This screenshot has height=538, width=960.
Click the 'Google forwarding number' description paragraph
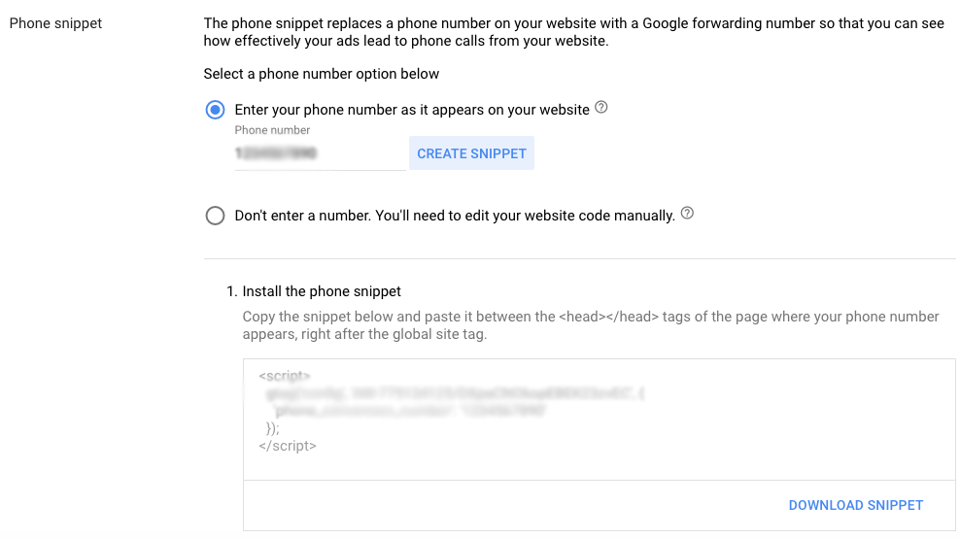(573, 33)
